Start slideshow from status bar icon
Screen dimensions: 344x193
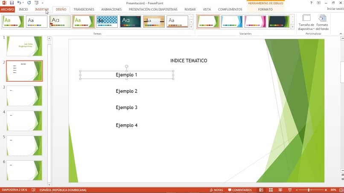289,190
